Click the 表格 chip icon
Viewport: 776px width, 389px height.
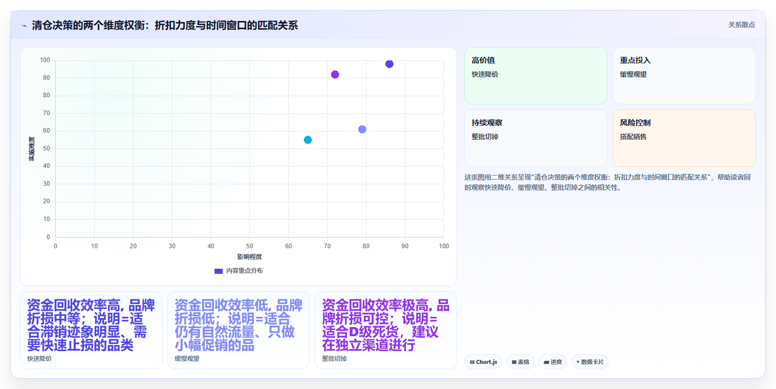[x=513, y=362]
